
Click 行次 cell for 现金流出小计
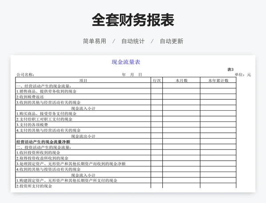(x=157, y=136)
